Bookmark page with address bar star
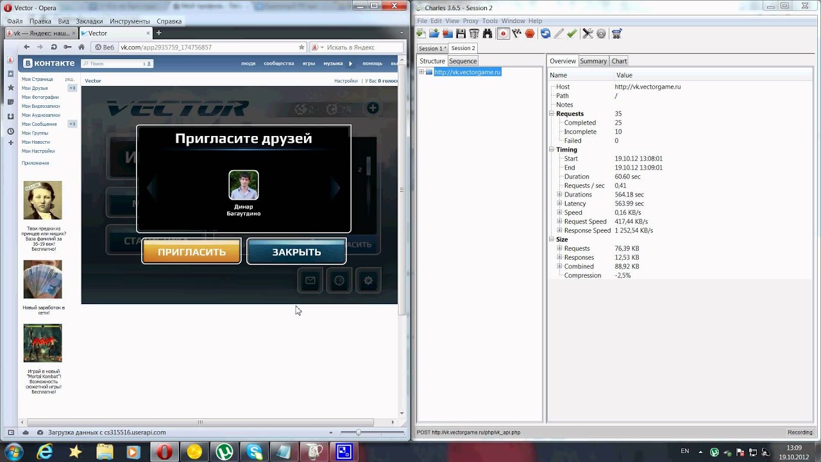The image size is (821, 462). [301, 47]
